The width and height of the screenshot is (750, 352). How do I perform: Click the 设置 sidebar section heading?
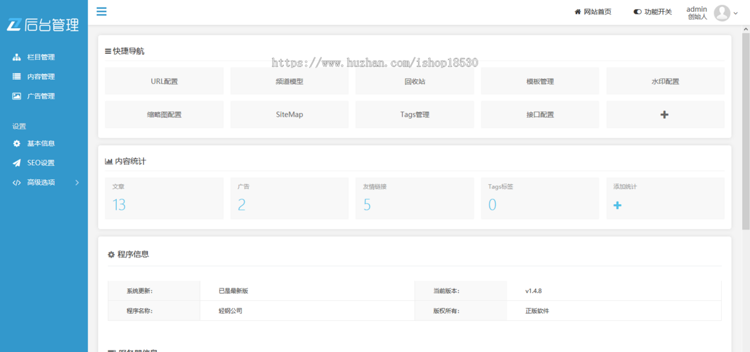pos(19,126)
